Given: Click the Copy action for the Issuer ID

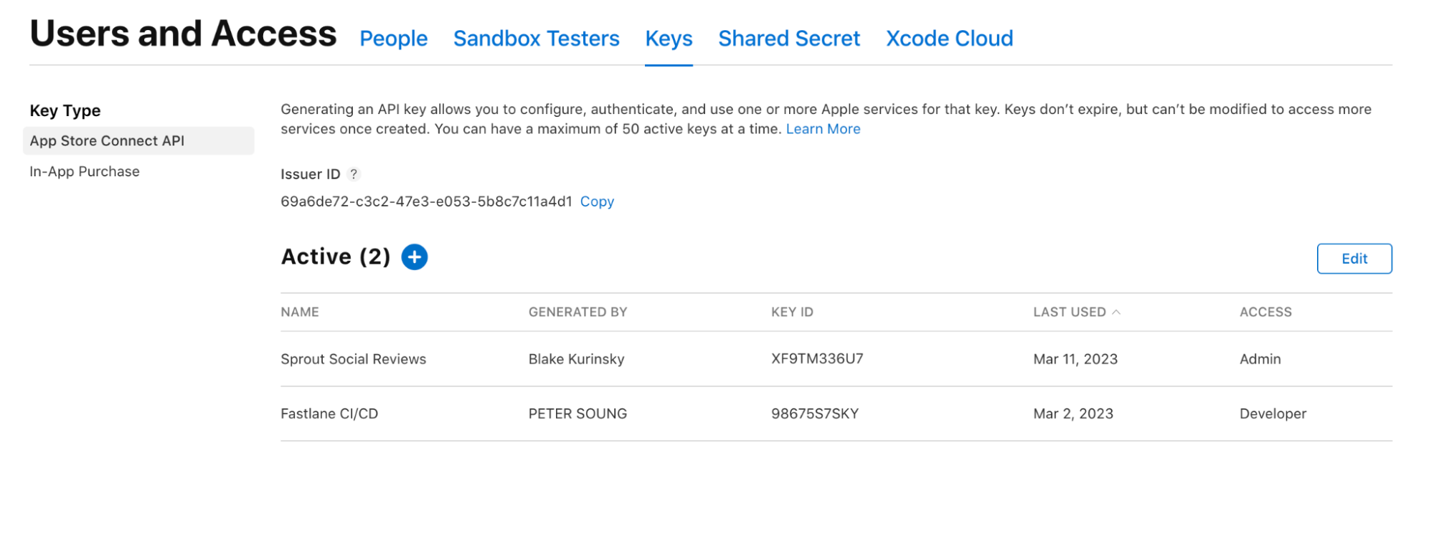Looking at the screenshot, I should pyautogui.click(x=597, y=201).
